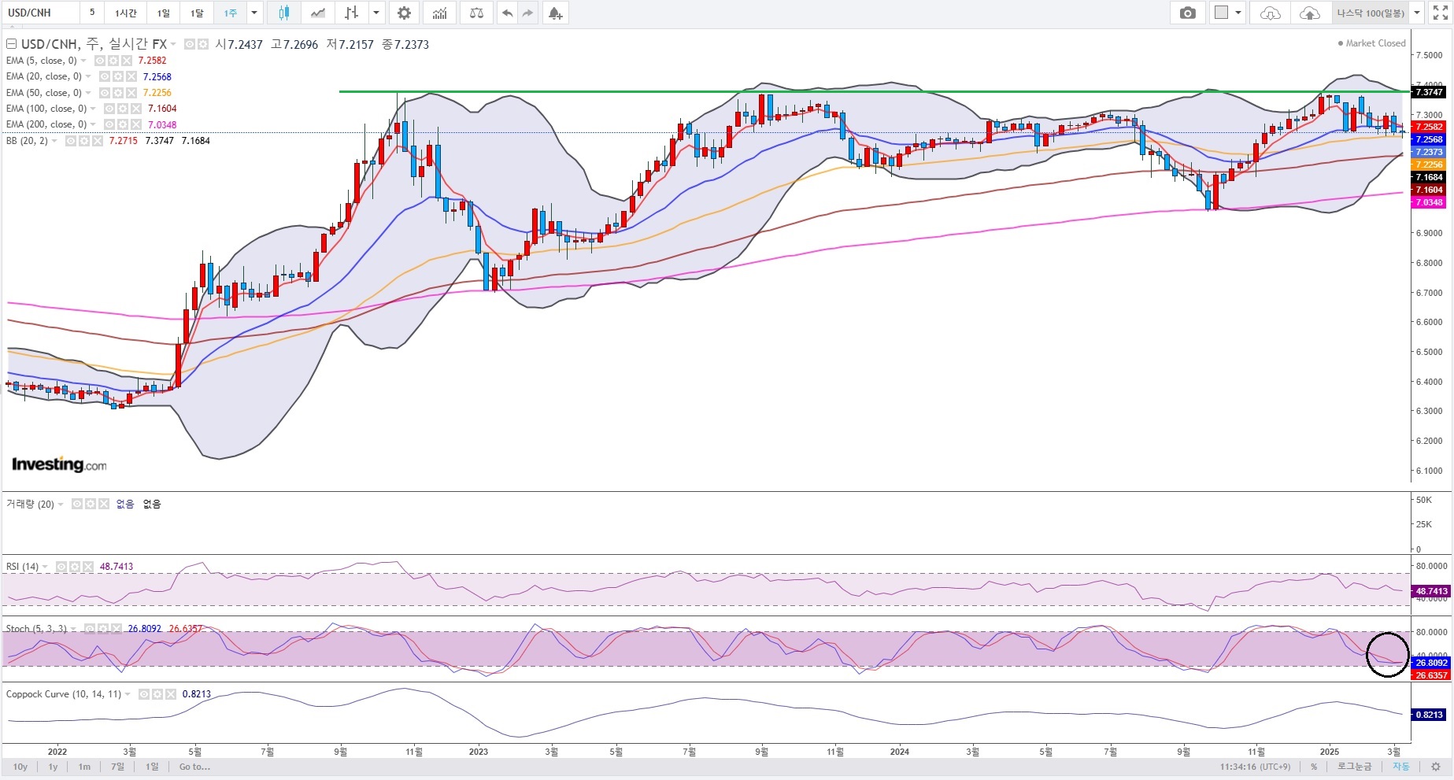Select the 1시간 timeframe tab
This screenshot has height=780, width=1454.
[126, 13]
